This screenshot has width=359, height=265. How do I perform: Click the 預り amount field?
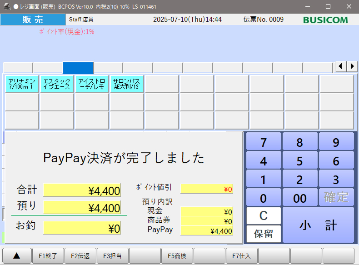(82, 208)
